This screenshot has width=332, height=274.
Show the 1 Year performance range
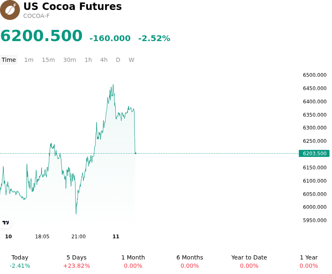tap(309, 262)
